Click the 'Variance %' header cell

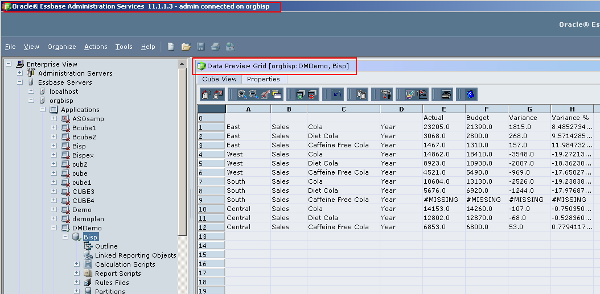[x=572, y=118]
